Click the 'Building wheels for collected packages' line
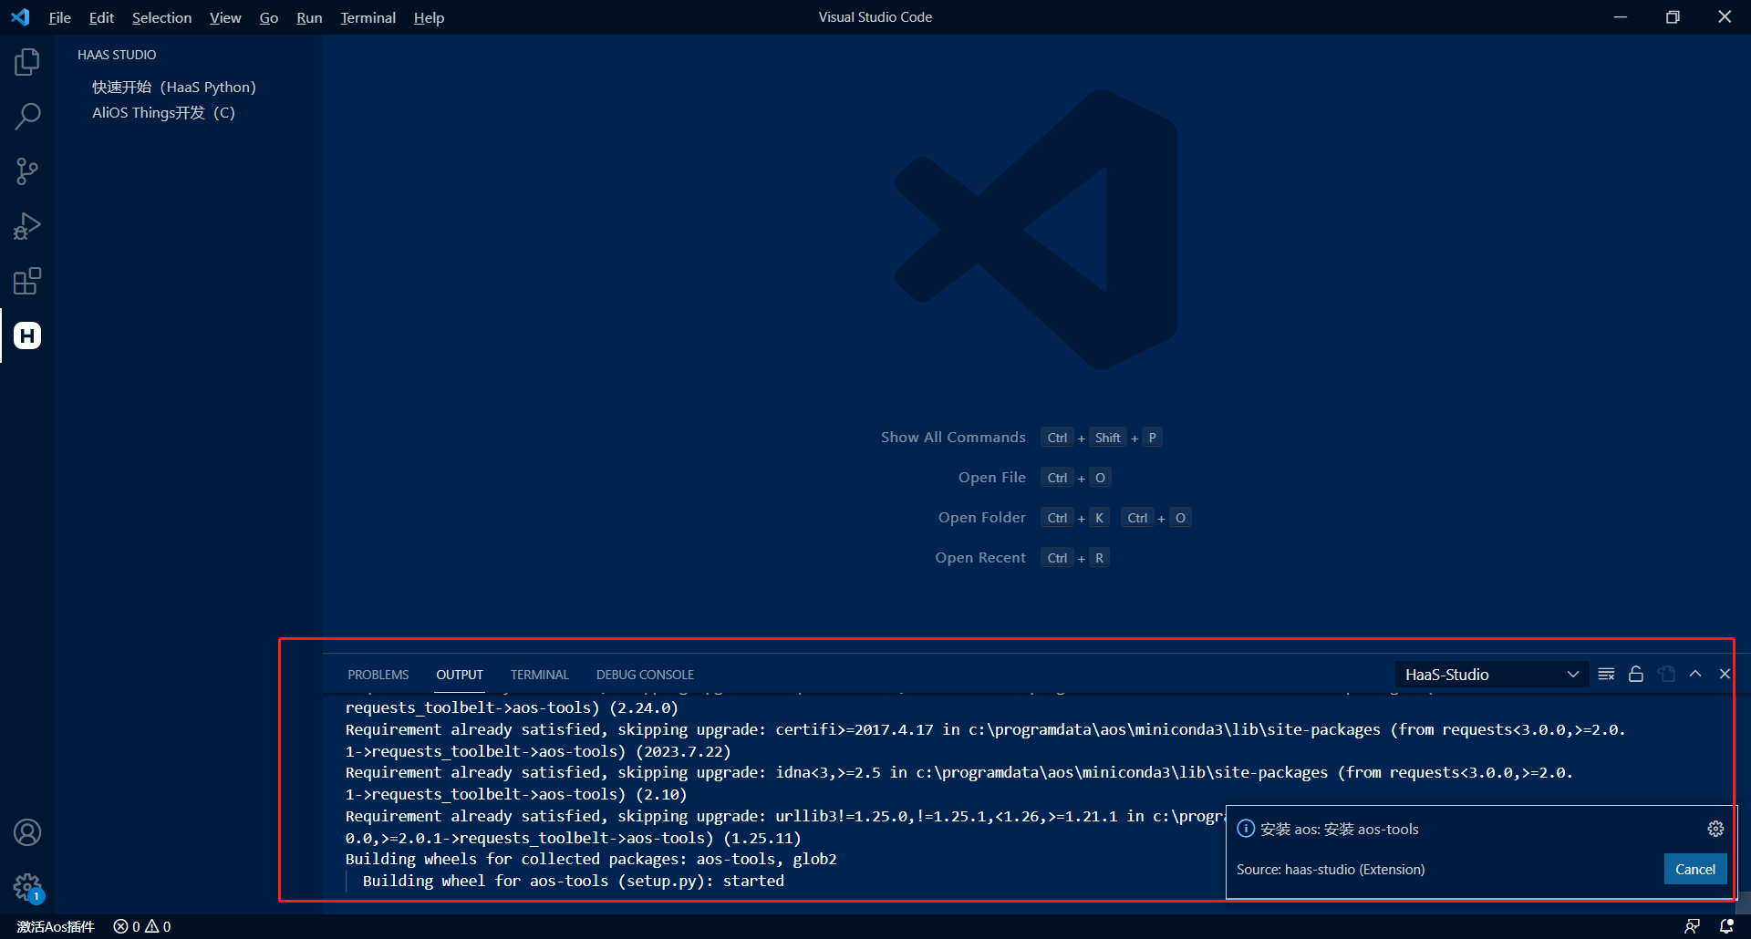Screen dimensions: 1751x939 (x=591, y=859)
